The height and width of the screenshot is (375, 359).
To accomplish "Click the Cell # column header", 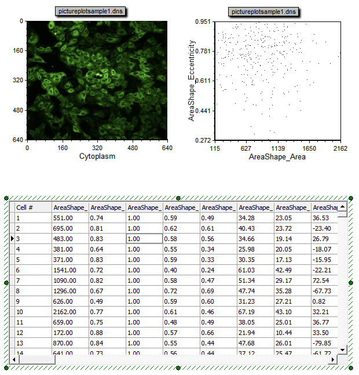I will [33, 207].
